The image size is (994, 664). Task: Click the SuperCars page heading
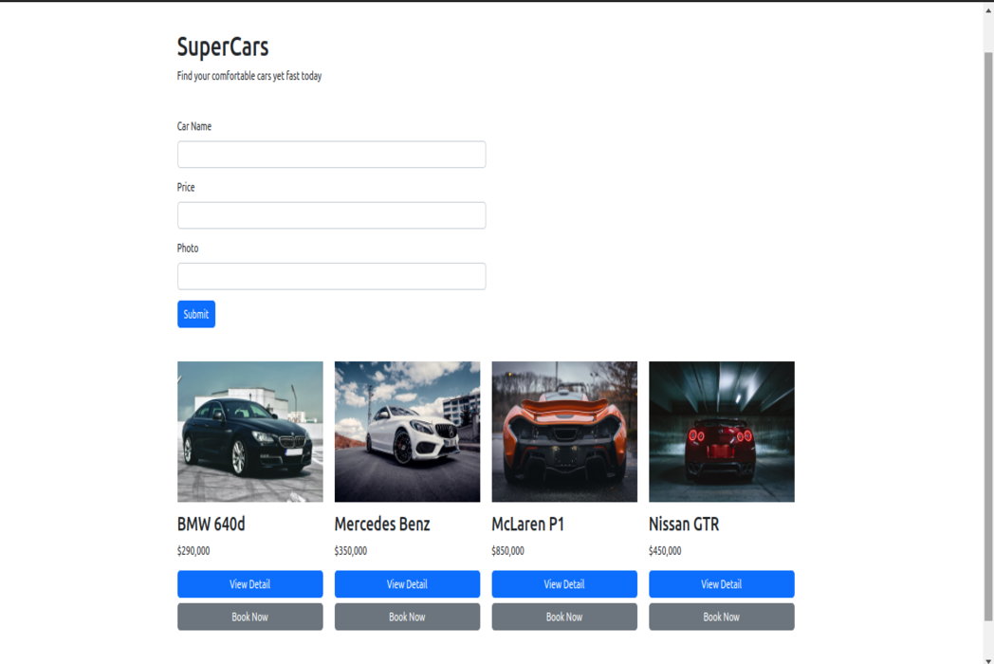223,46
